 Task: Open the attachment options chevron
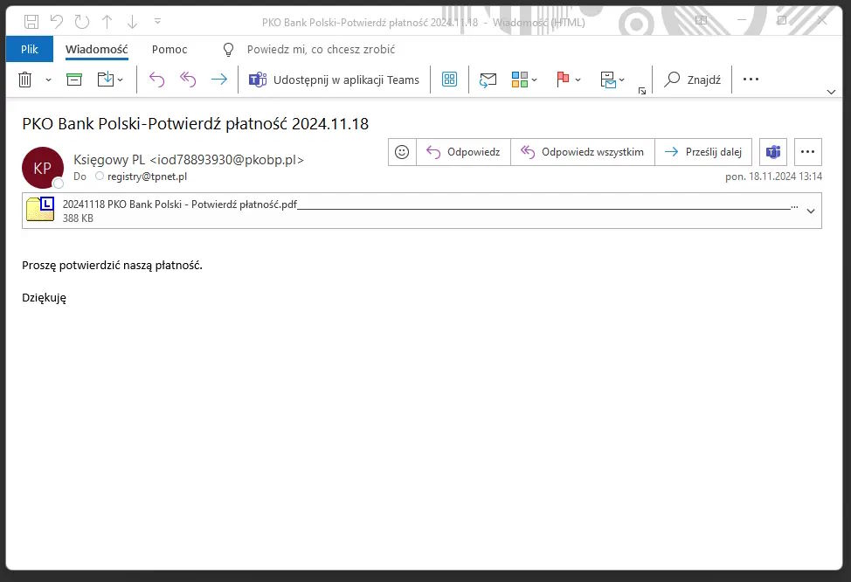pyautogui.click(x=810, y=211)
